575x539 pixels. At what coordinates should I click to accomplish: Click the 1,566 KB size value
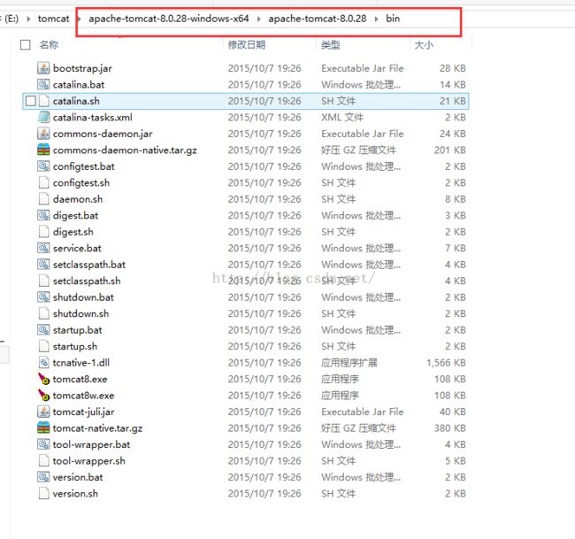(x=446, y=363)
